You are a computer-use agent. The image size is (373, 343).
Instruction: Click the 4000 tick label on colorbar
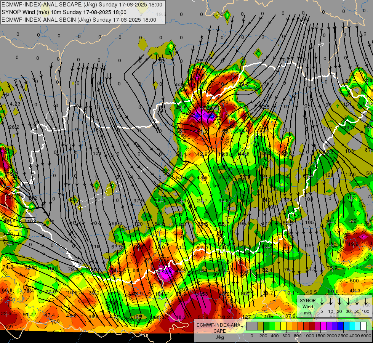[355, 336]
